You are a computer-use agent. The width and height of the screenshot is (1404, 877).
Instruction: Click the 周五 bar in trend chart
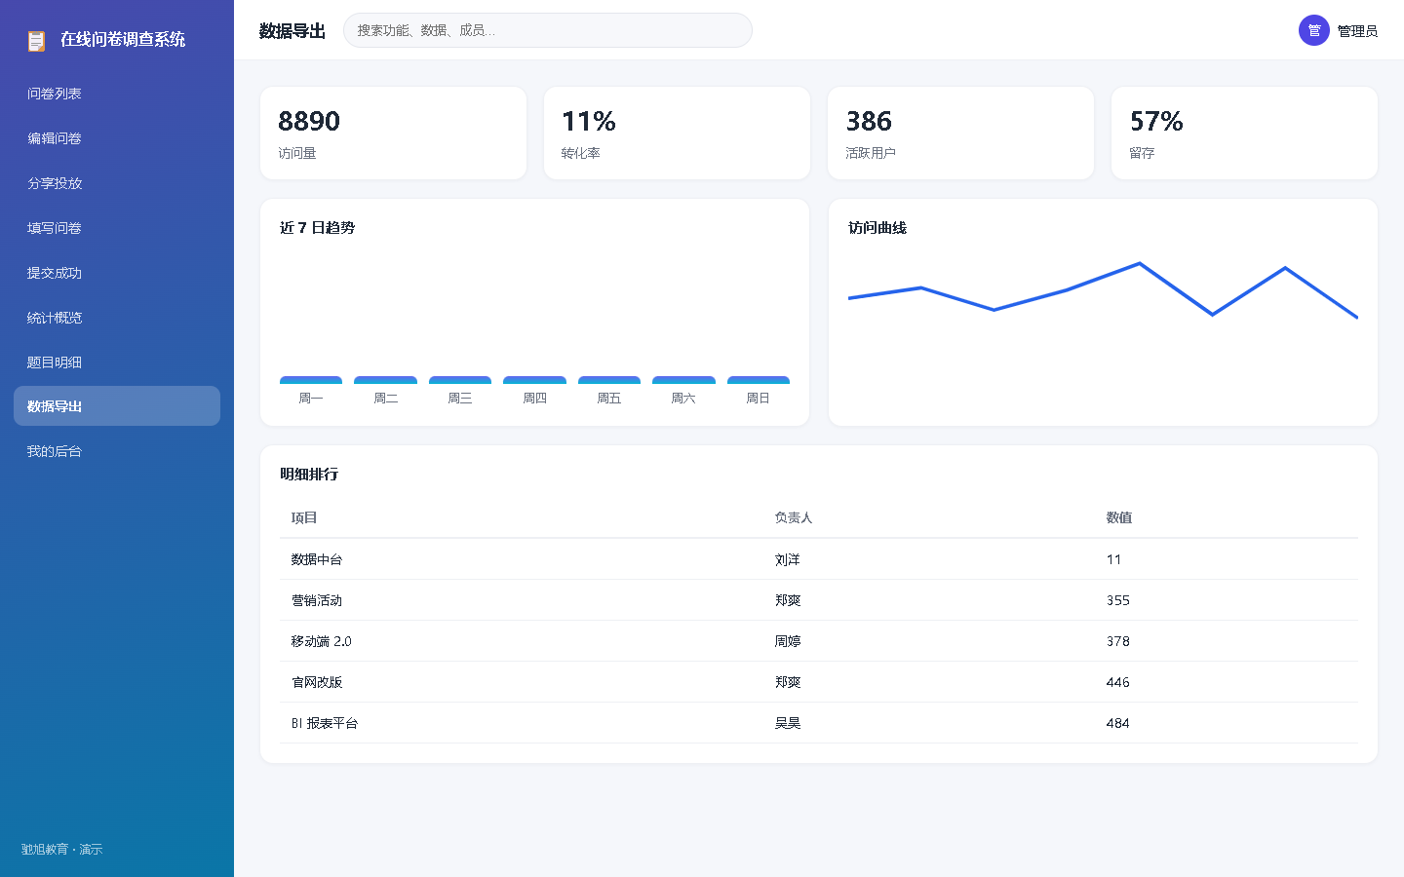(609, 380)
